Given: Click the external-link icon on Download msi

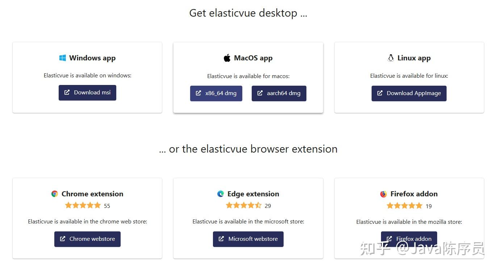Looking at the screenshot, I should [67, 93].
